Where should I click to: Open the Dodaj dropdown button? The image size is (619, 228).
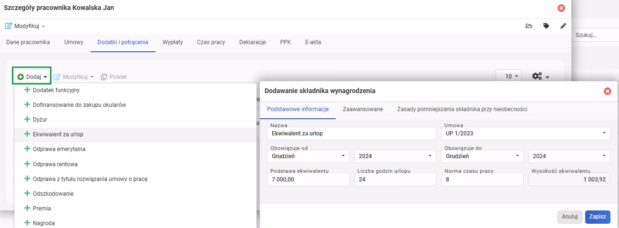32,76
